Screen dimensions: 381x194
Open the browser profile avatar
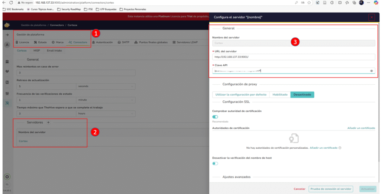tap(361, 3)
